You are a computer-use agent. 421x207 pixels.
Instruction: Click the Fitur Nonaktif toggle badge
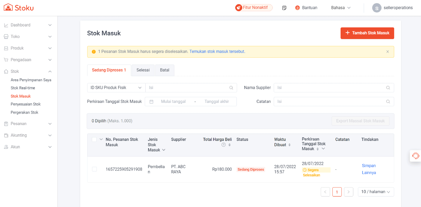254,8
